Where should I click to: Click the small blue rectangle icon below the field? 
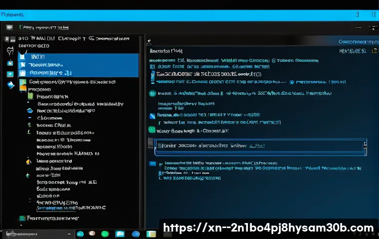153,164
